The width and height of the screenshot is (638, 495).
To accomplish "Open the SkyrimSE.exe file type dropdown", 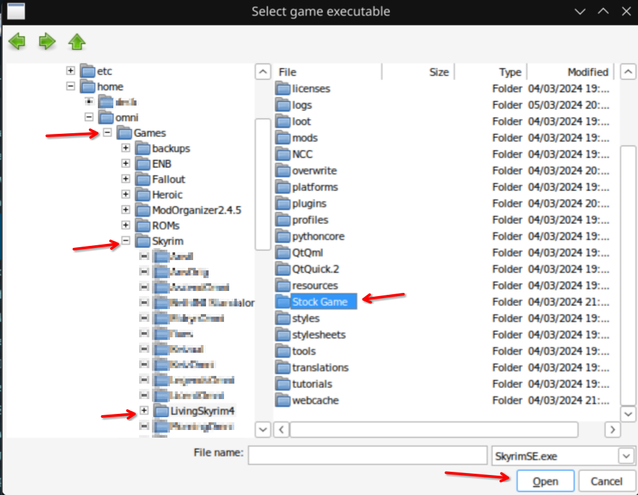I will pos(626,456).
